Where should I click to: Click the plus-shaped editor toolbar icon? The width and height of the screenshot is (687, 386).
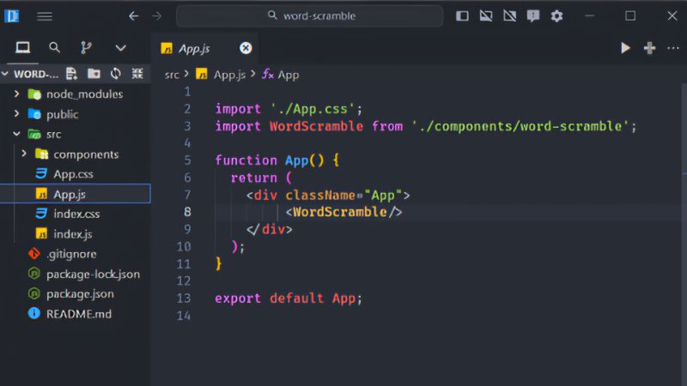point(650,48)
